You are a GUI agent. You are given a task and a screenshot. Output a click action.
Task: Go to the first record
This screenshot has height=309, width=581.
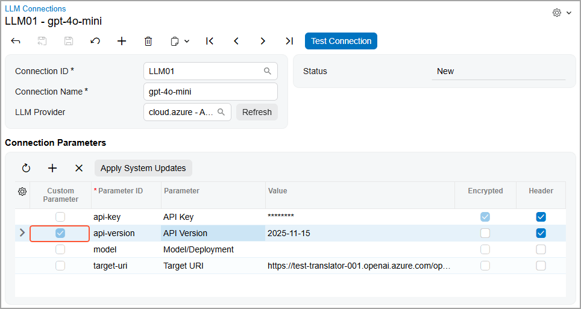point(210,41)
